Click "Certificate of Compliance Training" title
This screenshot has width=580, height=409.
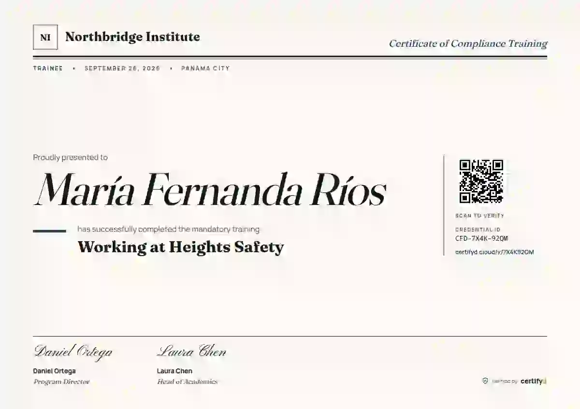pos(468,44)
